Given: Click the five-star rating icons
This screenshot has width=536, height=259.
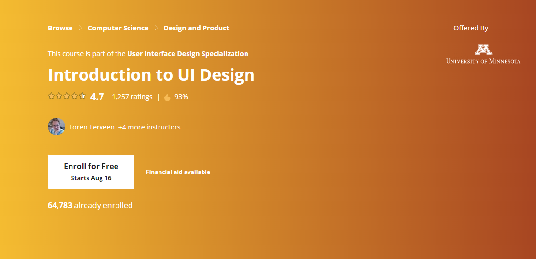Looking at the screenshot, I should 67,96.
